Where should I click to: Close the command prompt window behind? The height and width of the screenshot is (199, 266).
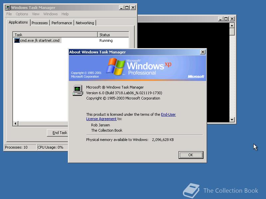tap(232, 19)
